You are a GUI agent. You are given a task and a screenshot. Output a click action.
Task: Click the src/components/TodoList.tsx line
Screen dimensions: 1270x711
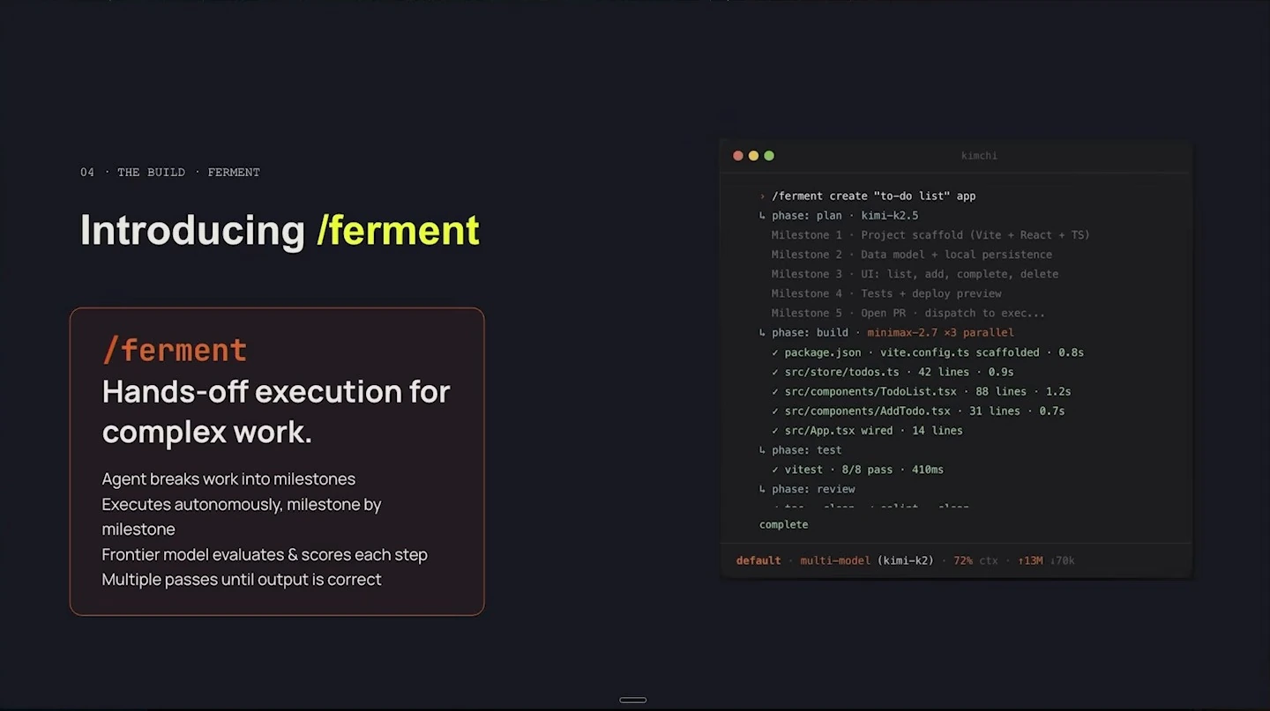[x=921, y=391]
